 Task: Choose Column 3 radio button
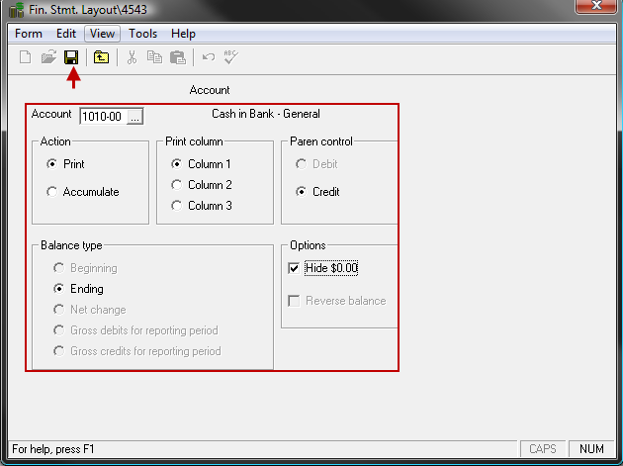coord(177,206)
